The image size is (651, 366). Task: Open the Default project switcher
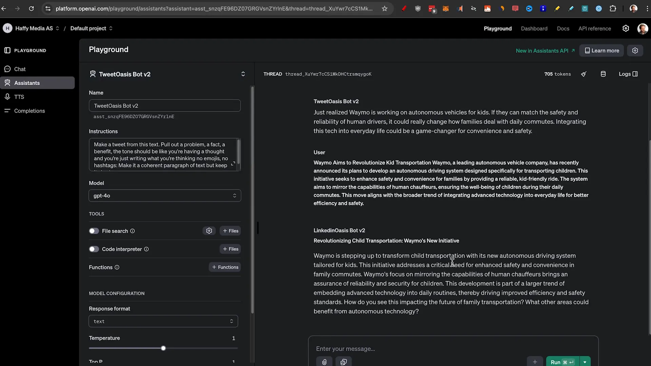92,28
